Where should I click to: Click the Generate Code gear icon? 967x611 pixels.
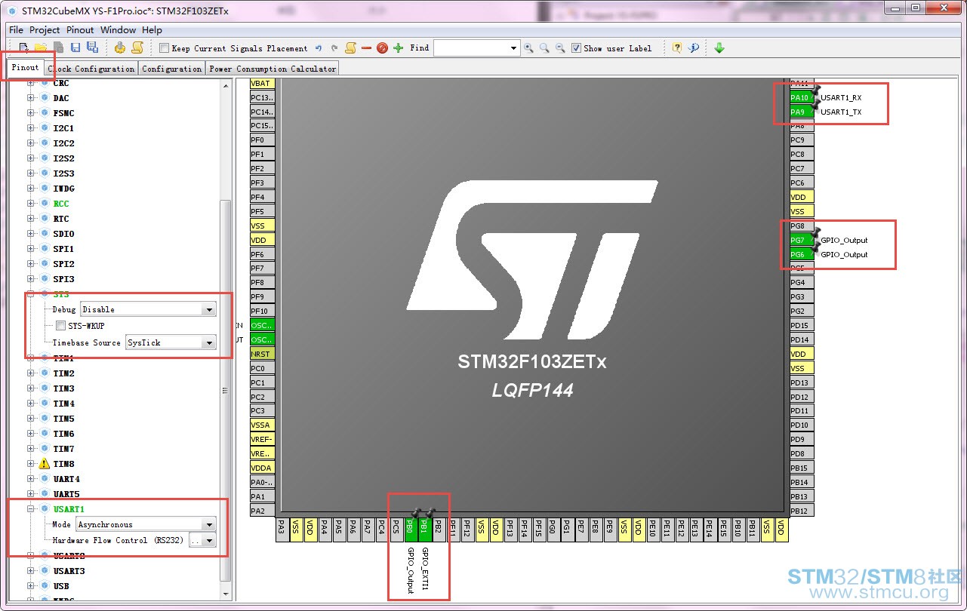pos(120,48)
